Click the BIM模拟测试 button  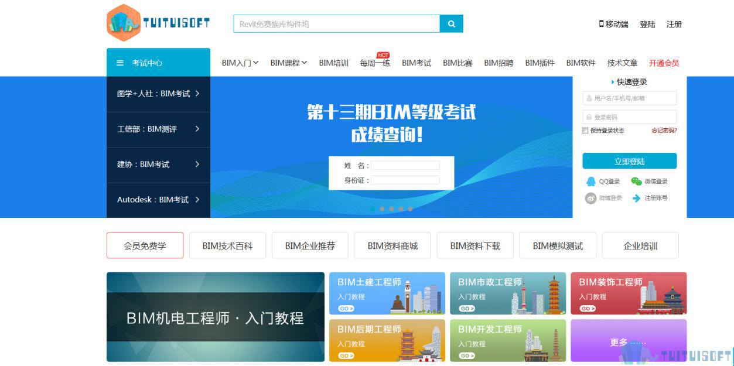point(558,245)
